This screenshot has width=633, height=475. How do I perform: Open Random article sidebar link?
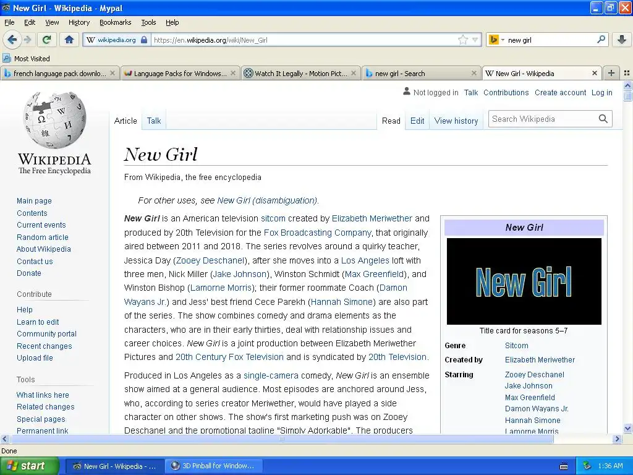coord(43,237)
